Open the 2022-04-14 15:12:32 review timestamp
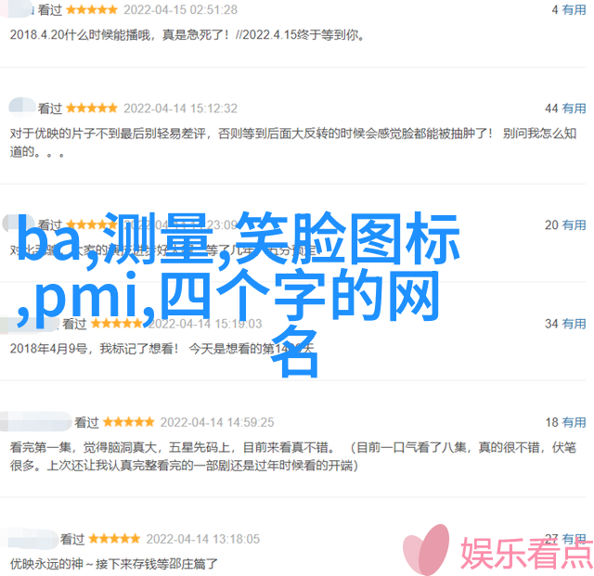This screenshot has height=576, width=594. [181, 109]
